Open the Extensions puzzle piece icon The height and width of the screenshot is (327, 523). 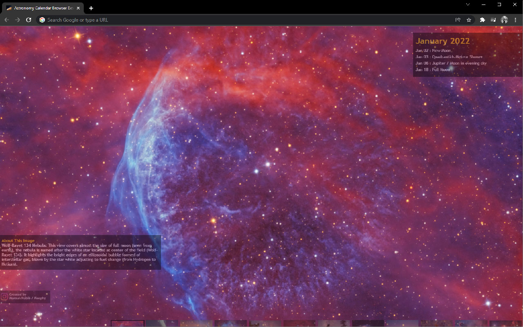point(482,20)
